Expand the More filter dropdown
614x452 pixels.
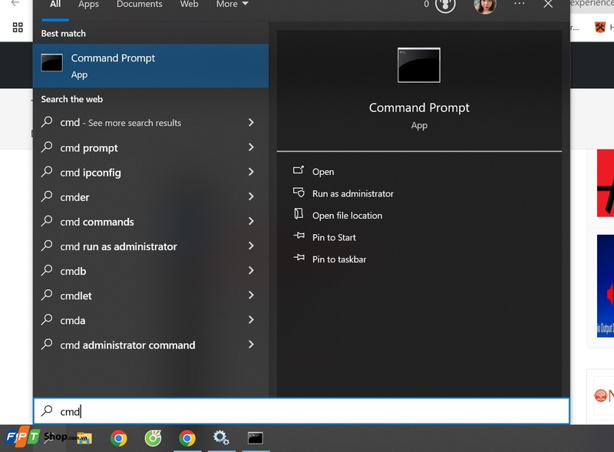pyautogui.click(x=232, y=5)
